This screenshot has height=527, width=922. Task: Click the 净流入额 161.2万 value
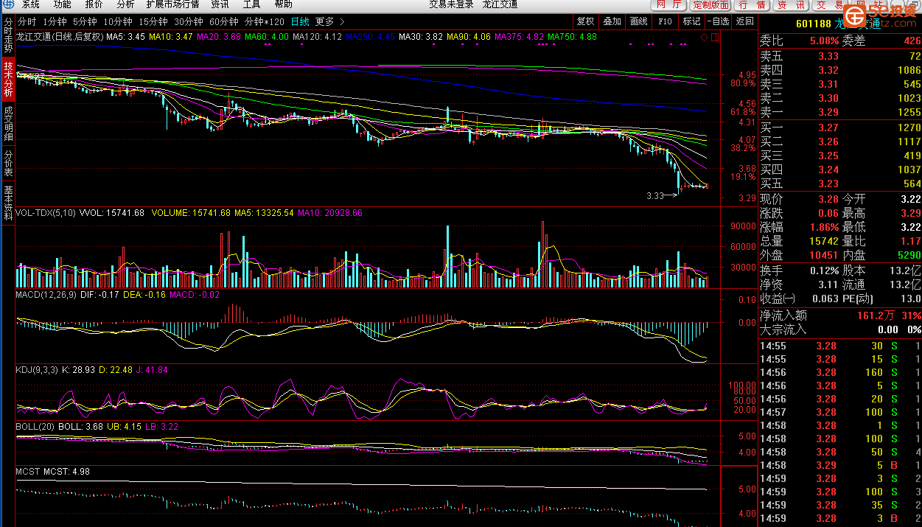coord(876,315)
